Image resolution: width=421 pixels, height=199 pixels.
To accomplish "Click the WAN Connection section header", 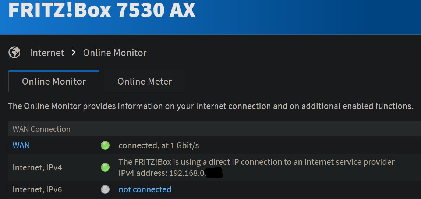I will (x=42, y=129).
